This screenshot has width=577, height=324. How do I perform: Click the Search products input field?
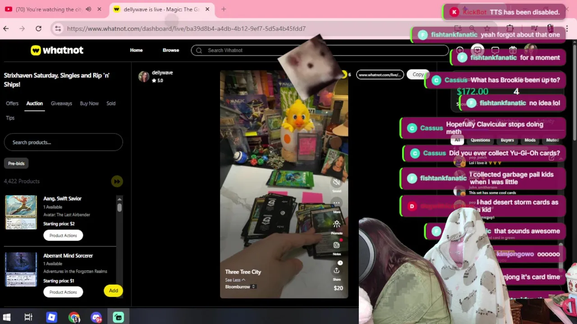tap(63, 142)
